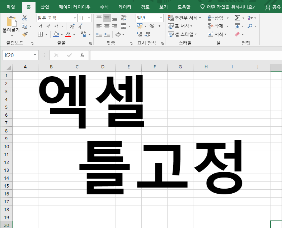Switch to the 보기 tab
Screen dimensions: 282x228
(x=163, y=7)
